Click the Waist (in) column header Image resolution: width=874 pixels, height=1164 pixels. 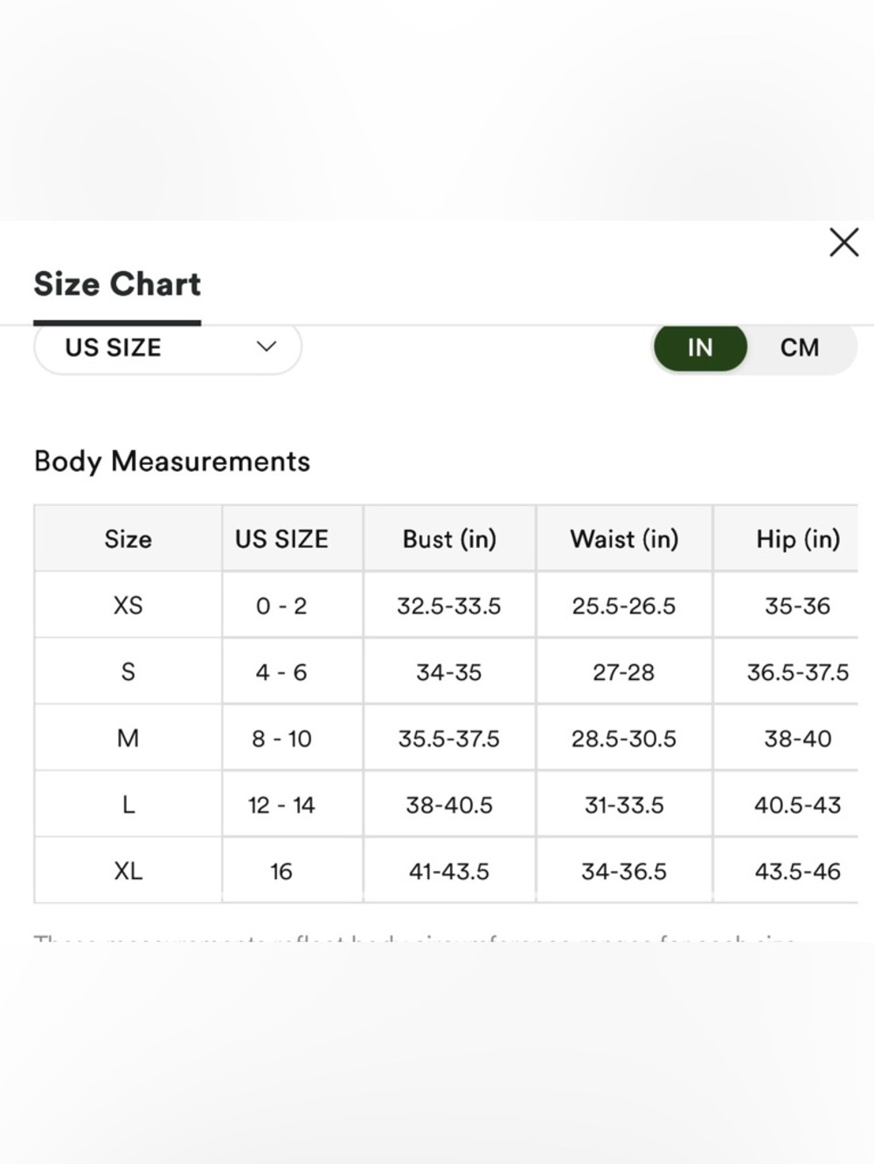(624, 538)
